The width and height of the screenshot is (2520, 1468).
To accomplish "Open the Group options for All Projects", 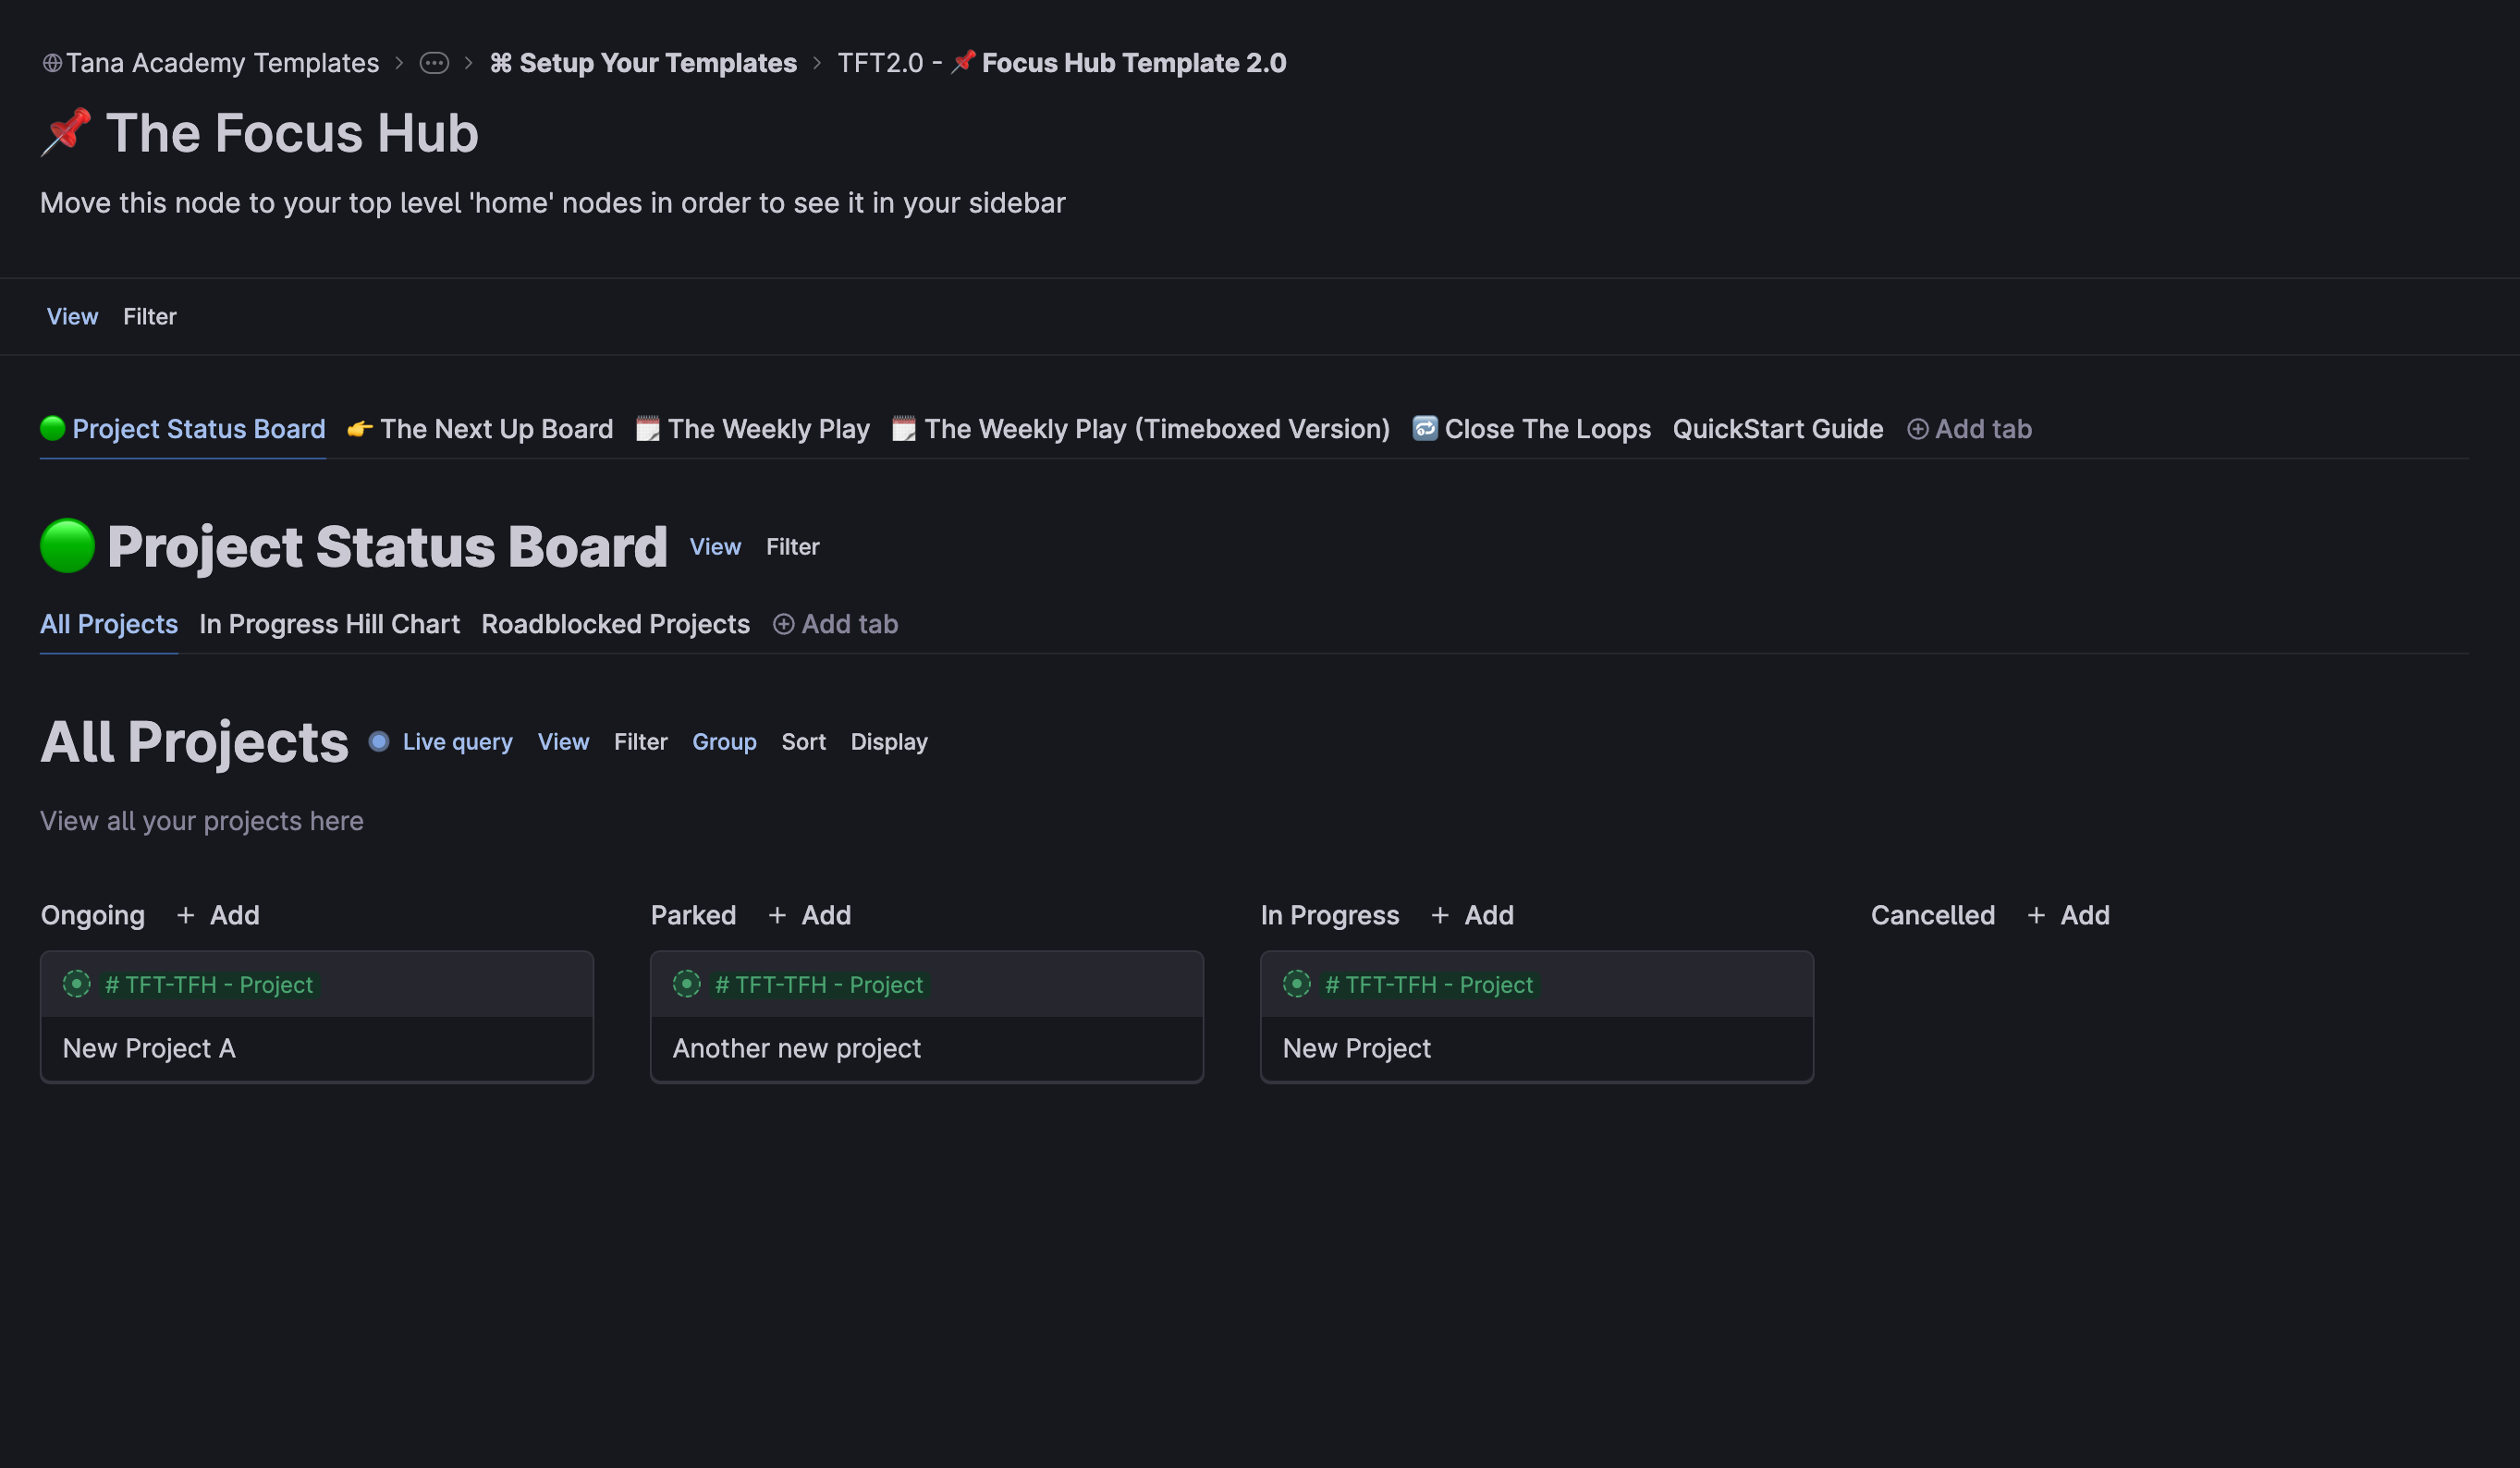I will pos(724,742).
